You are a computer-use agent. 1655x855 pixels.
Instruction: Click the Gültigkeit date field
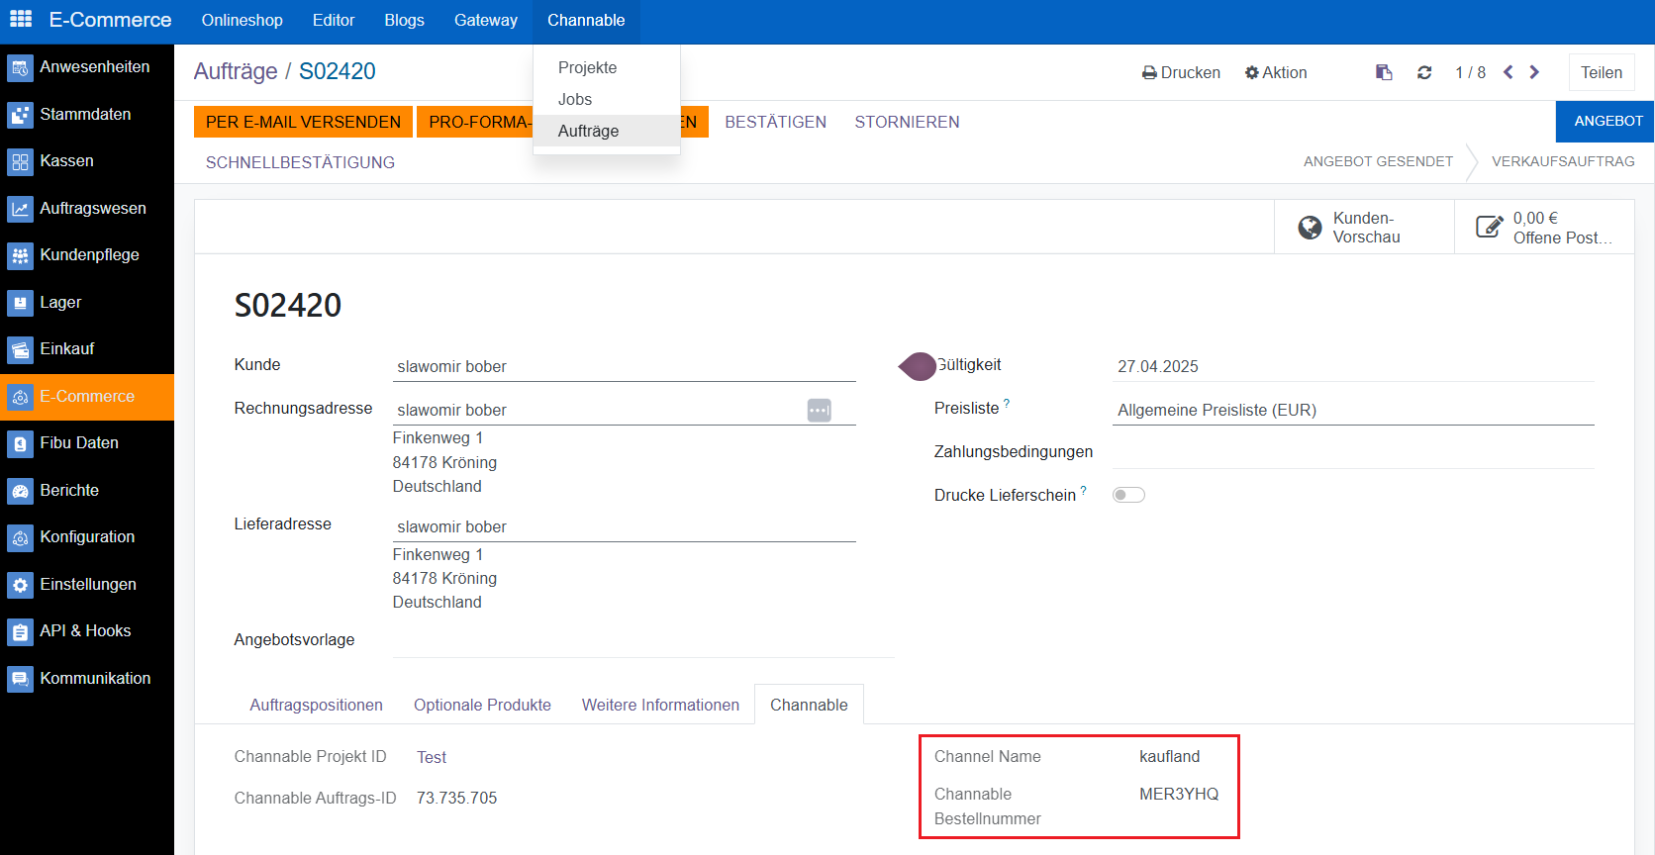pos(1352,366)
